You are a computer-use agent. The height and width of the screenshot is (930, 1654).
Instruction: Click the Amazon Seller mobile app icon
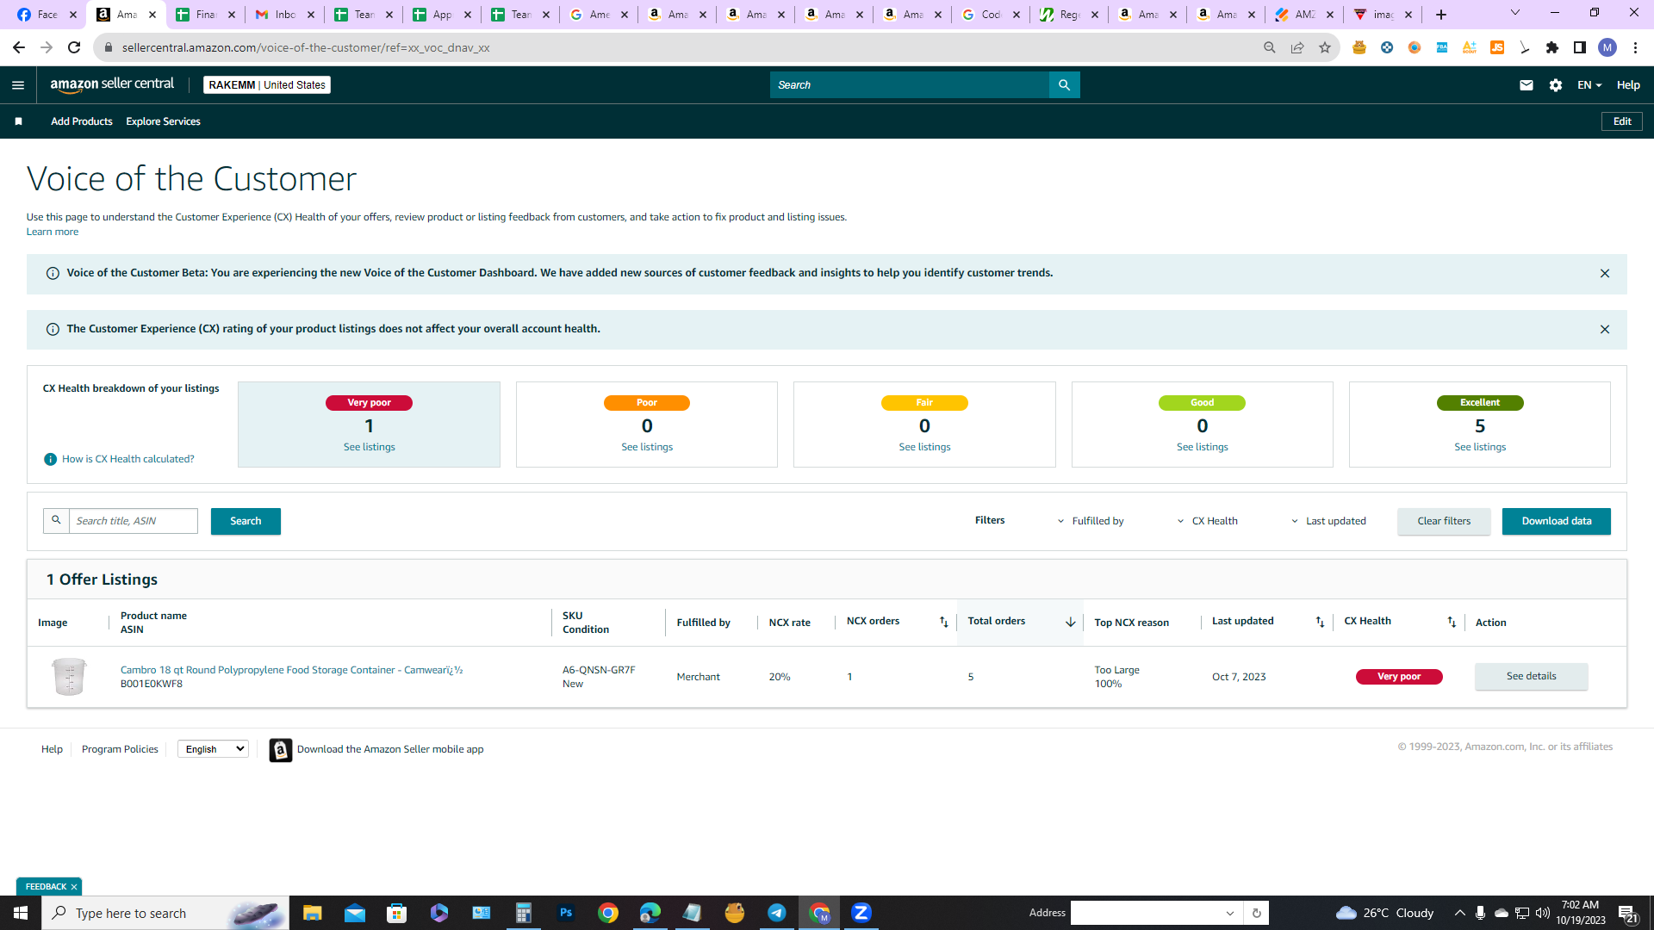280,750
